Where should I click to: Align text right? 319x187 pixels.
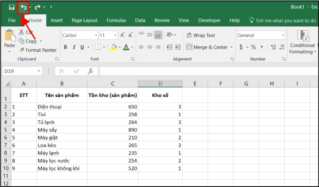[x=158, y=47]
